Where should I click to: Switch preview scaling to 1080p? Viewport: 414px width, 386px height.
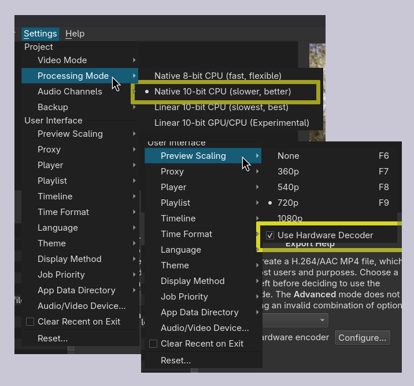(290, 219)
